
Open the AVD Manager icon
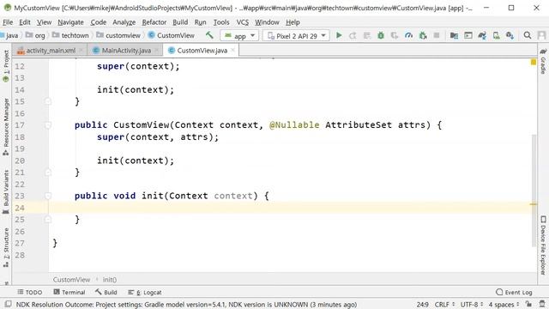pos(496,35)
